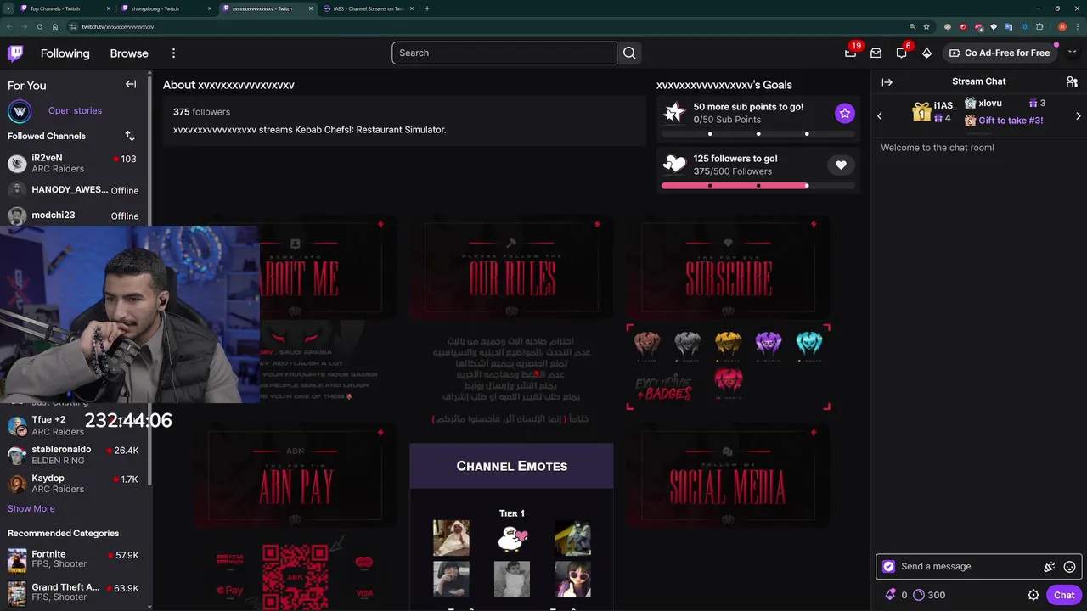
Task: Click the red QR code image
Action: coord(295,577)
